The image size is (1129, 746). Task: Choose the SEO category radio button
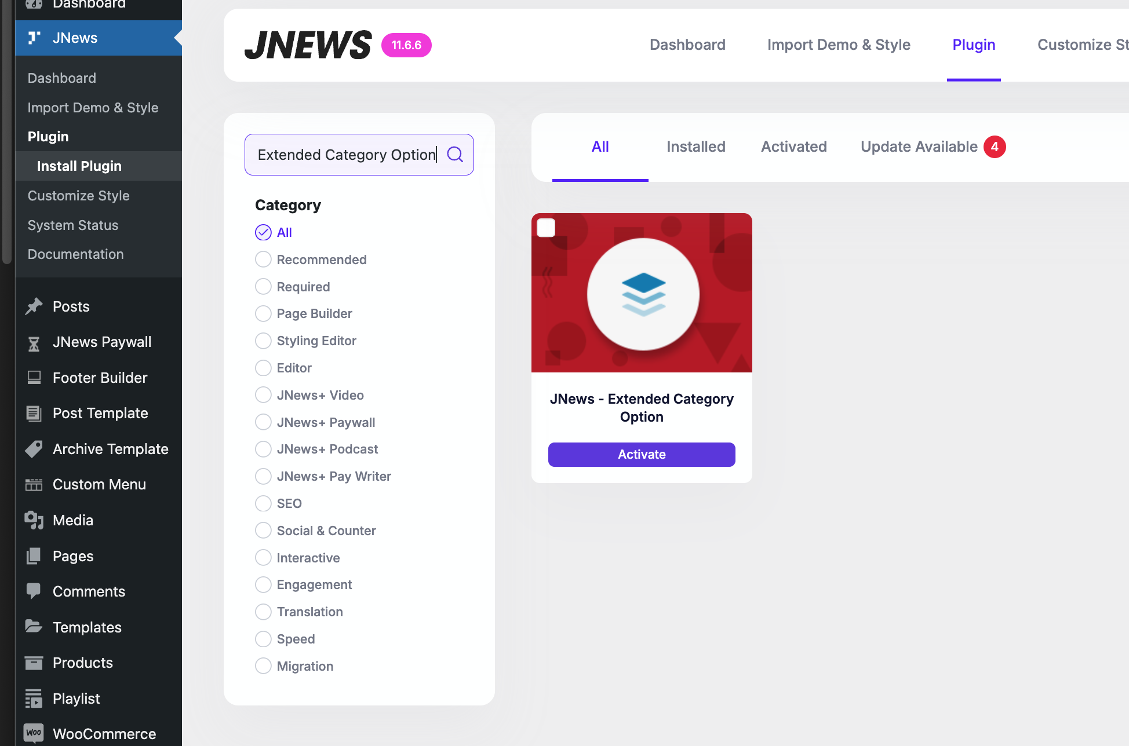click(263, 503)
